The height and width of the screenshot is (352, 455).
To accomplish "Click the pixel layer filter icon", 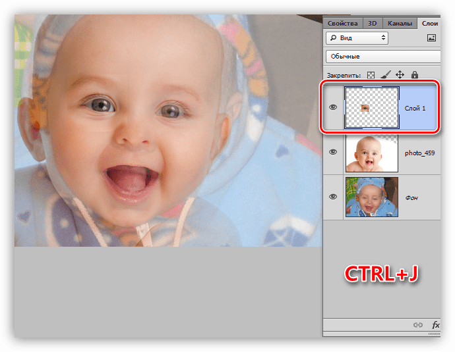I will 431,38.
